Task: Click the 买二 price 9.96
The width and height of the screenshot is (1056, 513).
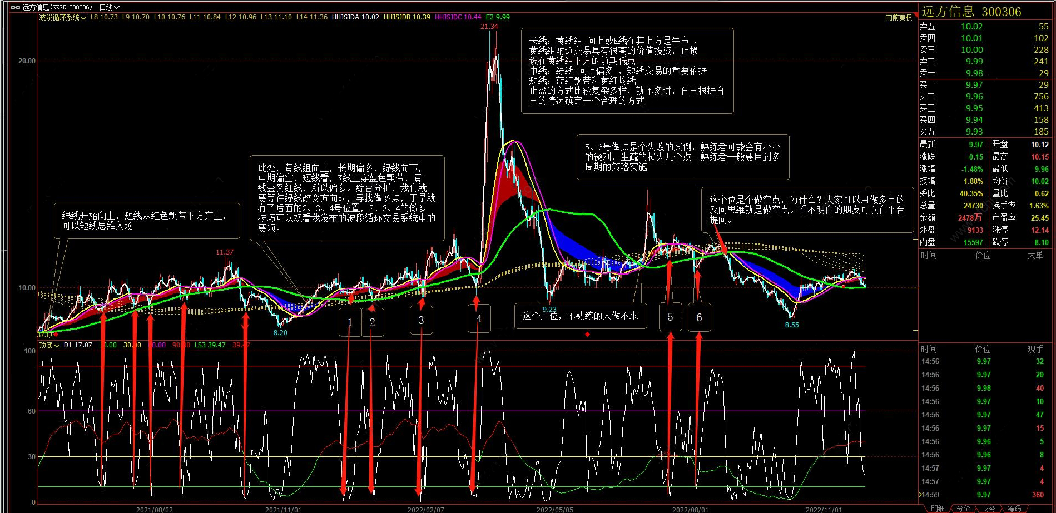Action: [x=974, y=96]
